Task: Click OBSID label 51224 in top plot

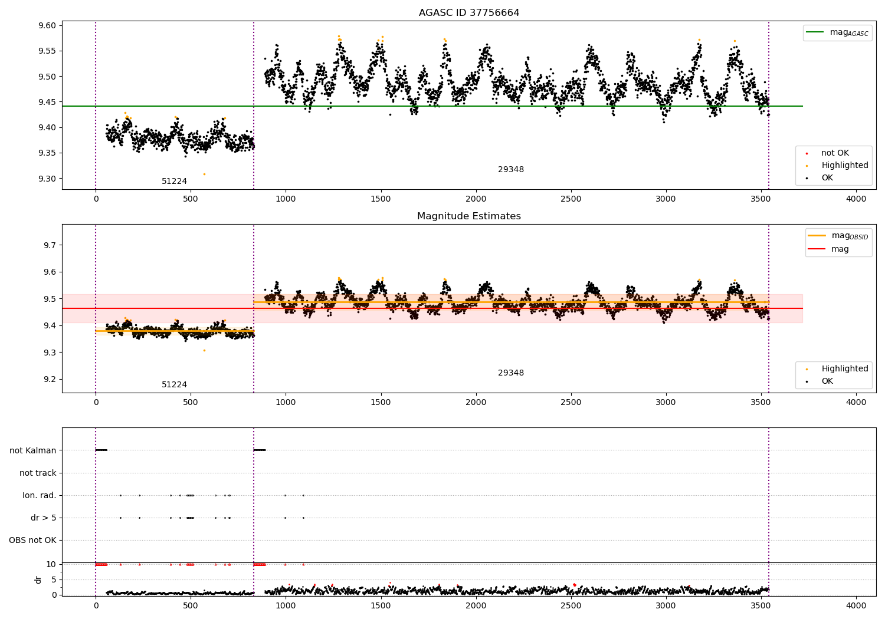Action: 175,182
